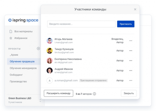Click the Расширить команду button

58,93
